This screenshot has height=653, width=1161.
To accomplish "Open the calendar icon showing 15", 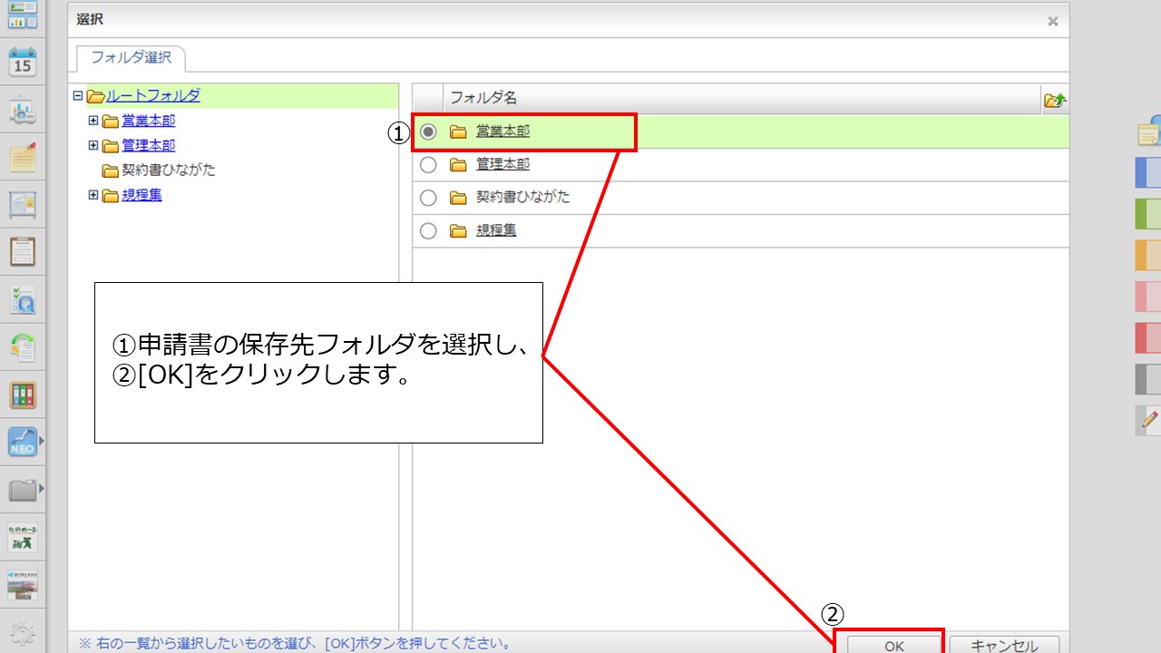I will [22, 63].
